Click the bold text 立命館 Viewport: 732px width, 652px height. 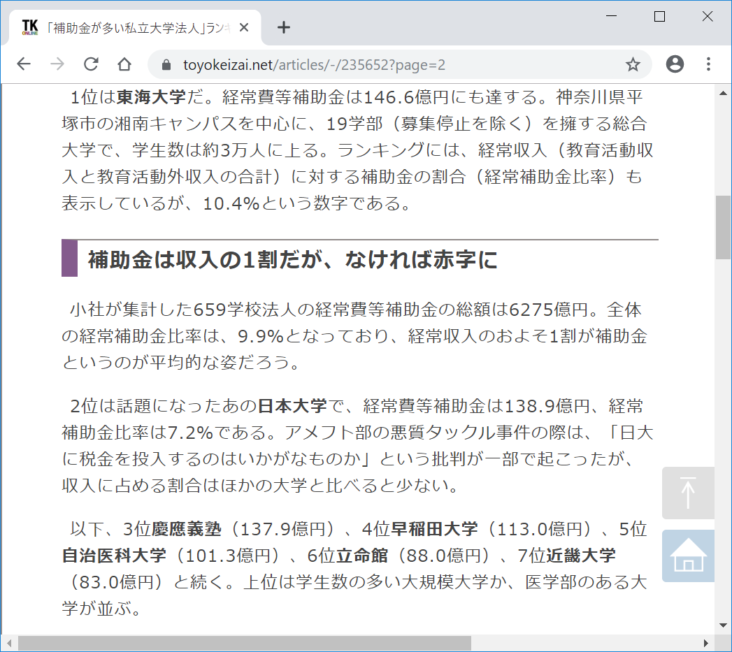(x=361, y=556)
